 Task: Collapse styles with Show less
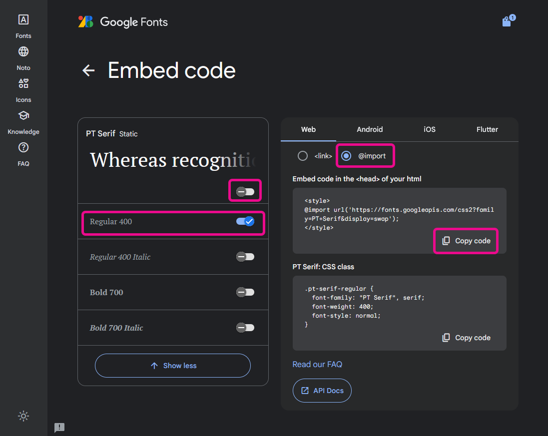pos(173,366)
